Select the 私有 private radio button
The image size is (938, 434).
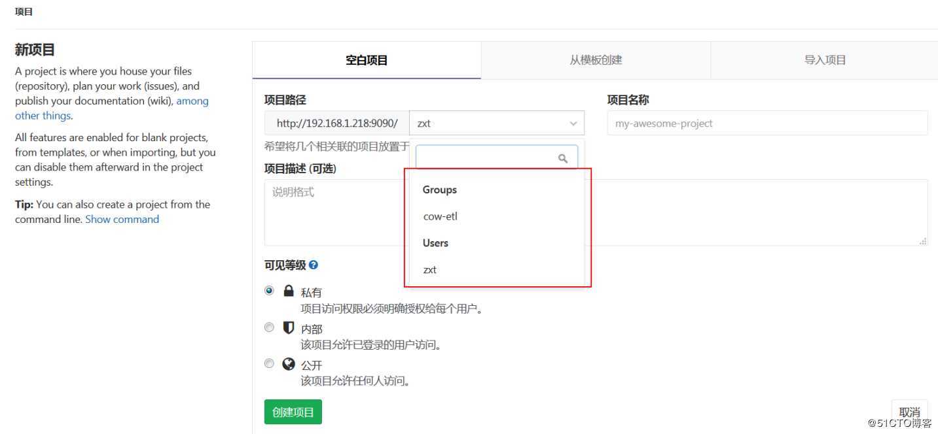click(269, 291)
